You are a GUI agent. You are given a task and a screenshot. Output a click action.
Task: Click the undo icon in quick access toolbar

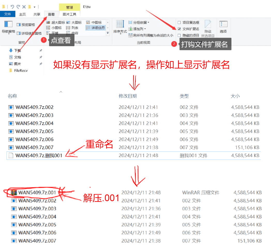click(12, 7)
